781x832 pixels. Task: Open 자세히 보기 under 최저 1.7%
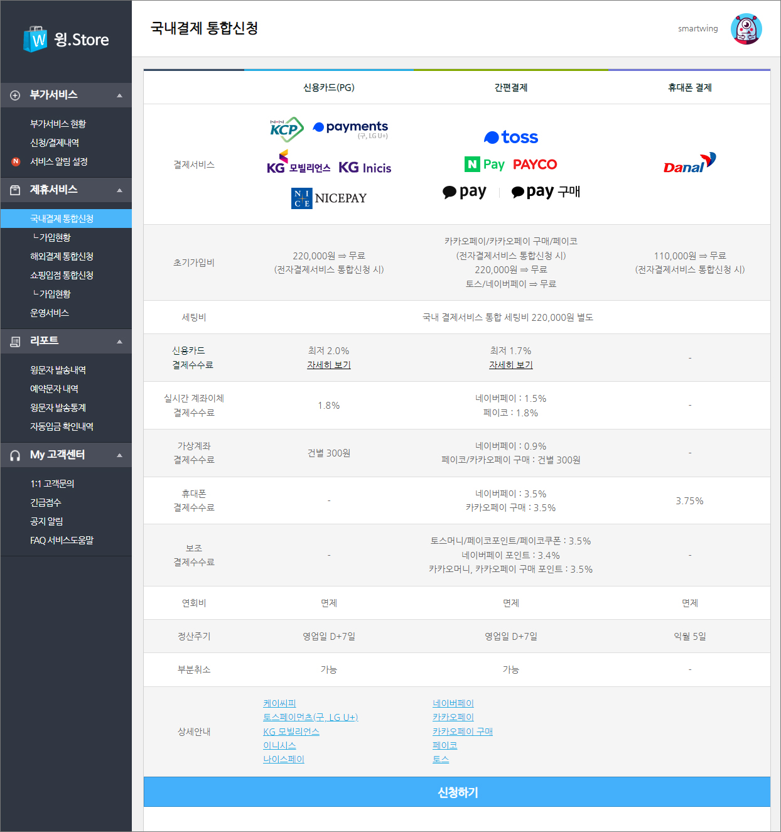[511, 365]
